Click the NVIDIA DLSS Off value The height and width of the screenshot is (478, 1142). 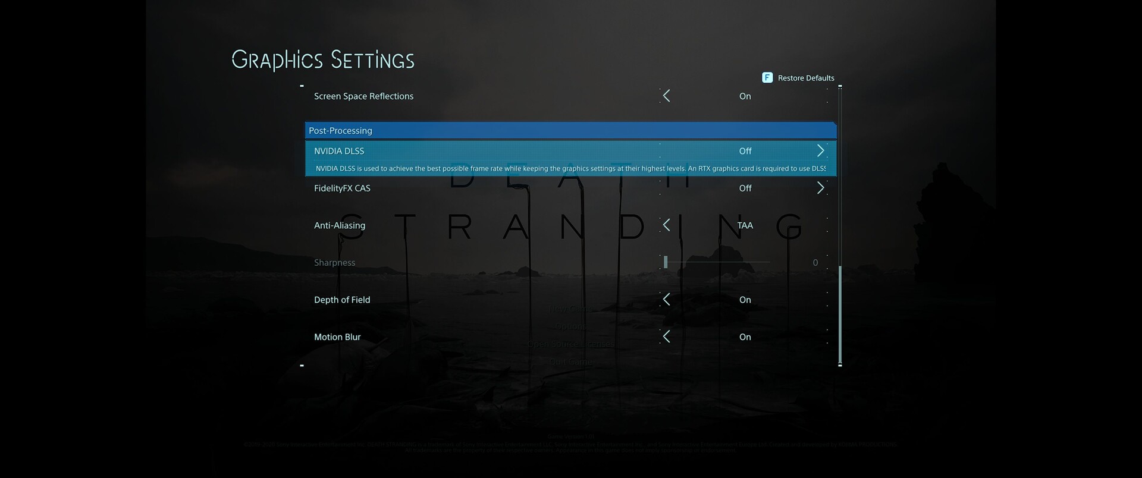745,151
